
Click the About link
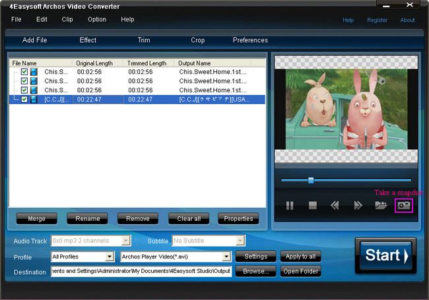(x=407, y=20)
